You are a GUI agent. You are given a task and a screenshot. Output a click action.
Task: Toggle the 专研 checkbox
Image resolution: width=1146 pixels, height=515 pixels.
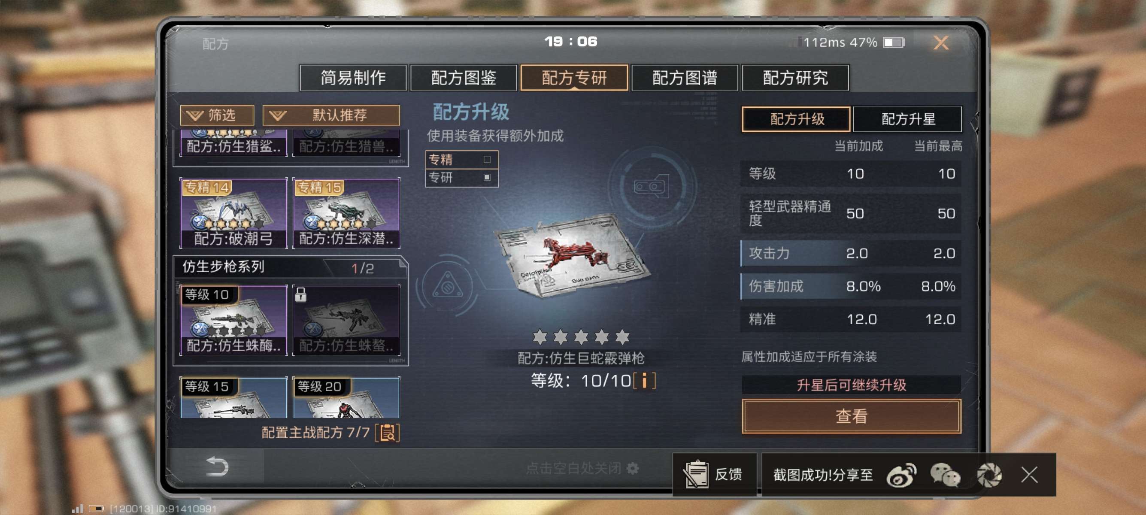(x=487, y=177)
